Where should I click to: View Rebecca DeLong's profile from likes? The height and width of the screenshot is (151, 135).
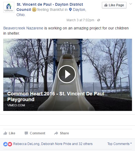coord(26,144)
